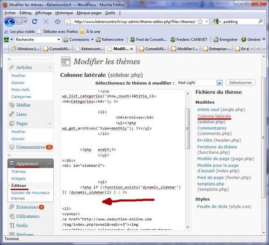Click the Sélectionner button
269x245 pixels.
pyautogui.click(x=240, y=83)
